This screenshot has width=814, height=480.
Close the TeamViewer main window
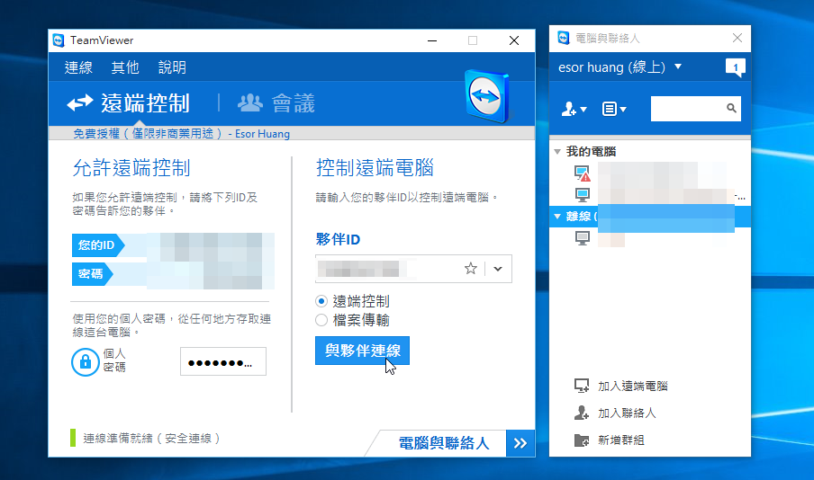coord(514,40)
